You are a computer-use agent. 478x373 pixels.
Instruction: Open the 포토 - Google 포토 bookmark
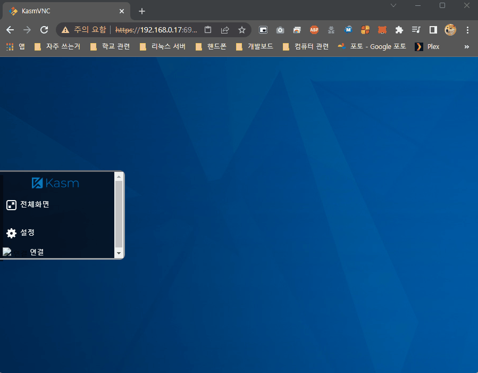coord(372,47)
